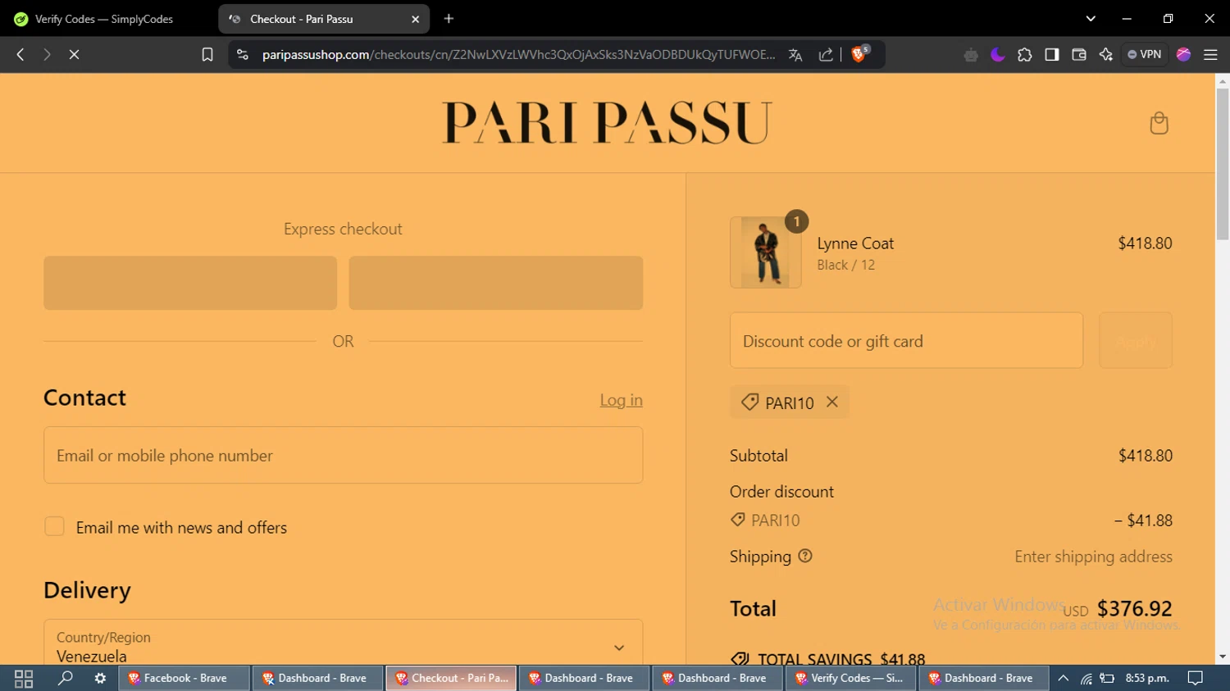Open Windows search magnifier in taskbar
The height and width of the screenshot is (691, 1230).
point(66,678)
